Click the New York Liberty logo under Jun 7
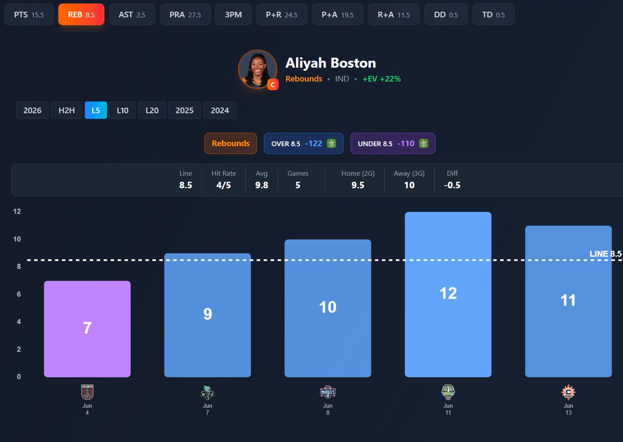 click(x=208, y=392)
